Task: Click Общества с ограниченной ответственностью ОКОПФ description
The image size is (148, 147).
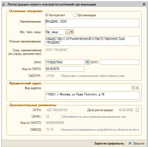Action: 100,76
